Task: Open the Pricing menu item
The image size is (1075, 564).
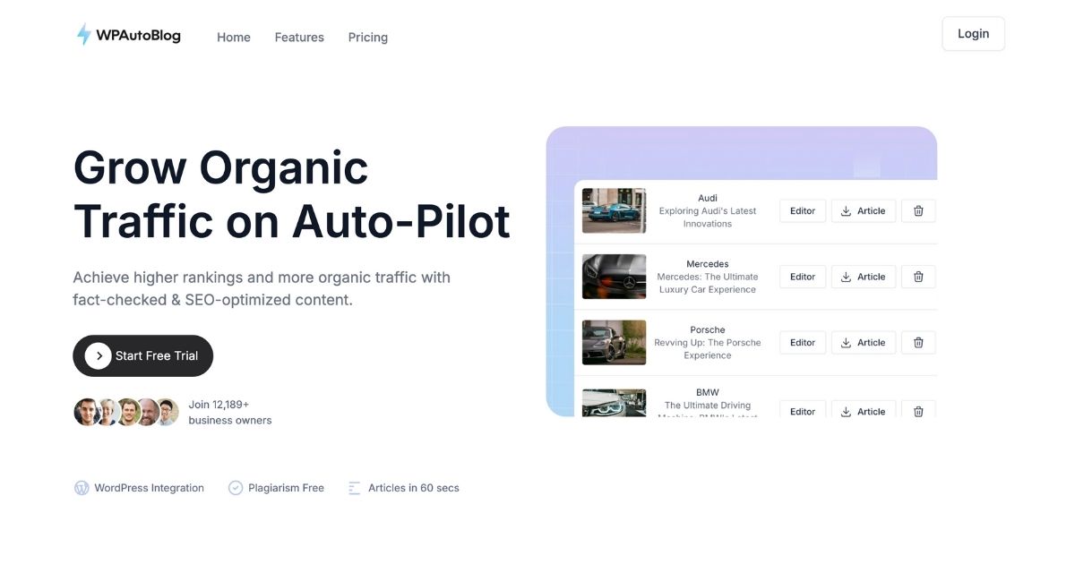Action: point(368,37)
